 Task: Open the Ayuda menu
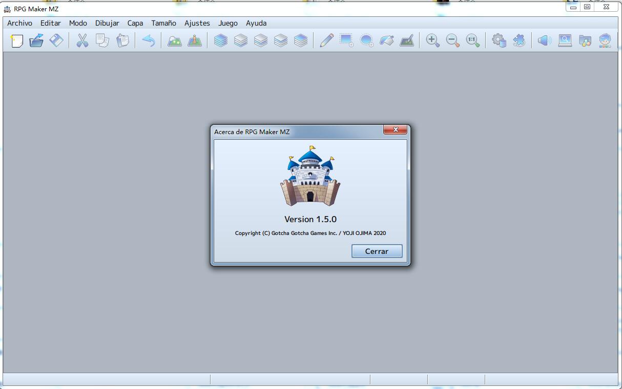click(256, 23)
